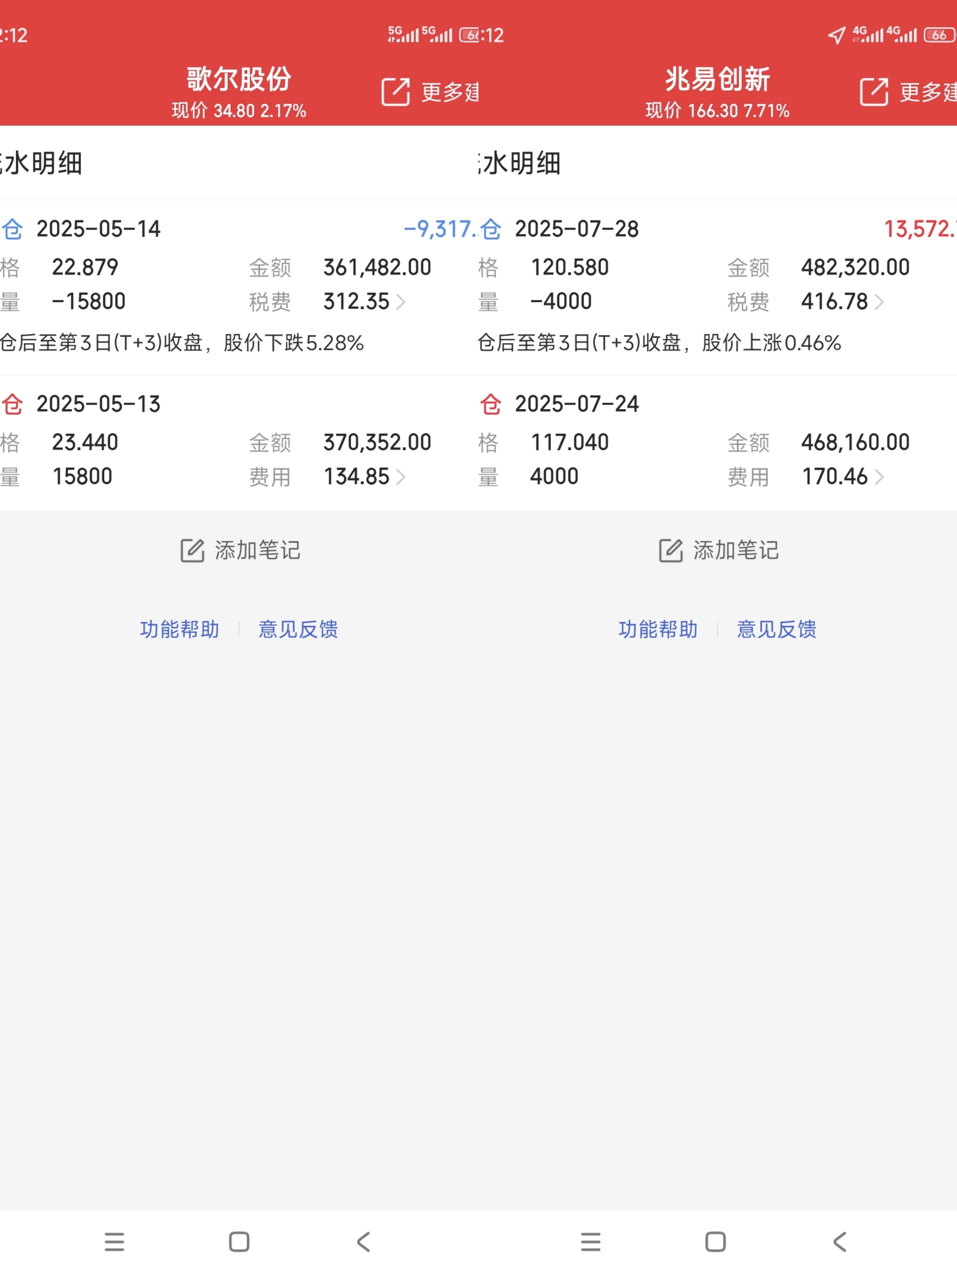
Task: Tap profit amount 13,572 value
Action: (920, 229)
